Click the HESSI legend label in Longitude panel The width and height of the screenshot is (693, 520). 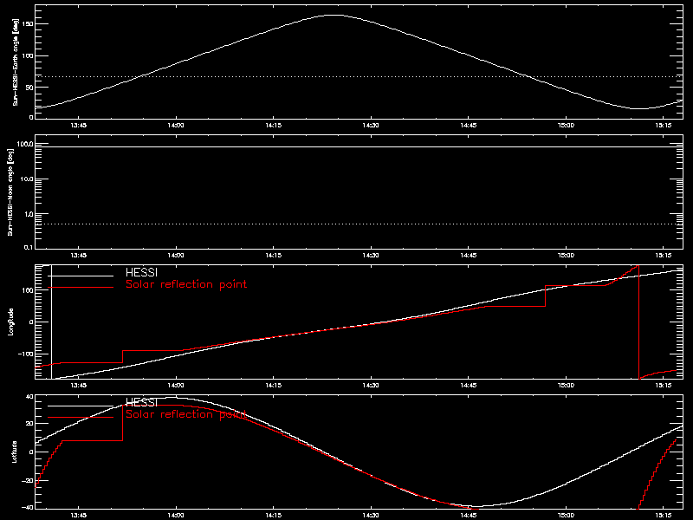141,272
